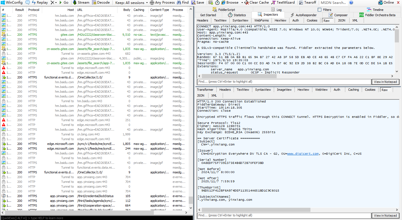Select response Transformer tab
This screenshot has height=220, width=402.
tap(205, 90)
